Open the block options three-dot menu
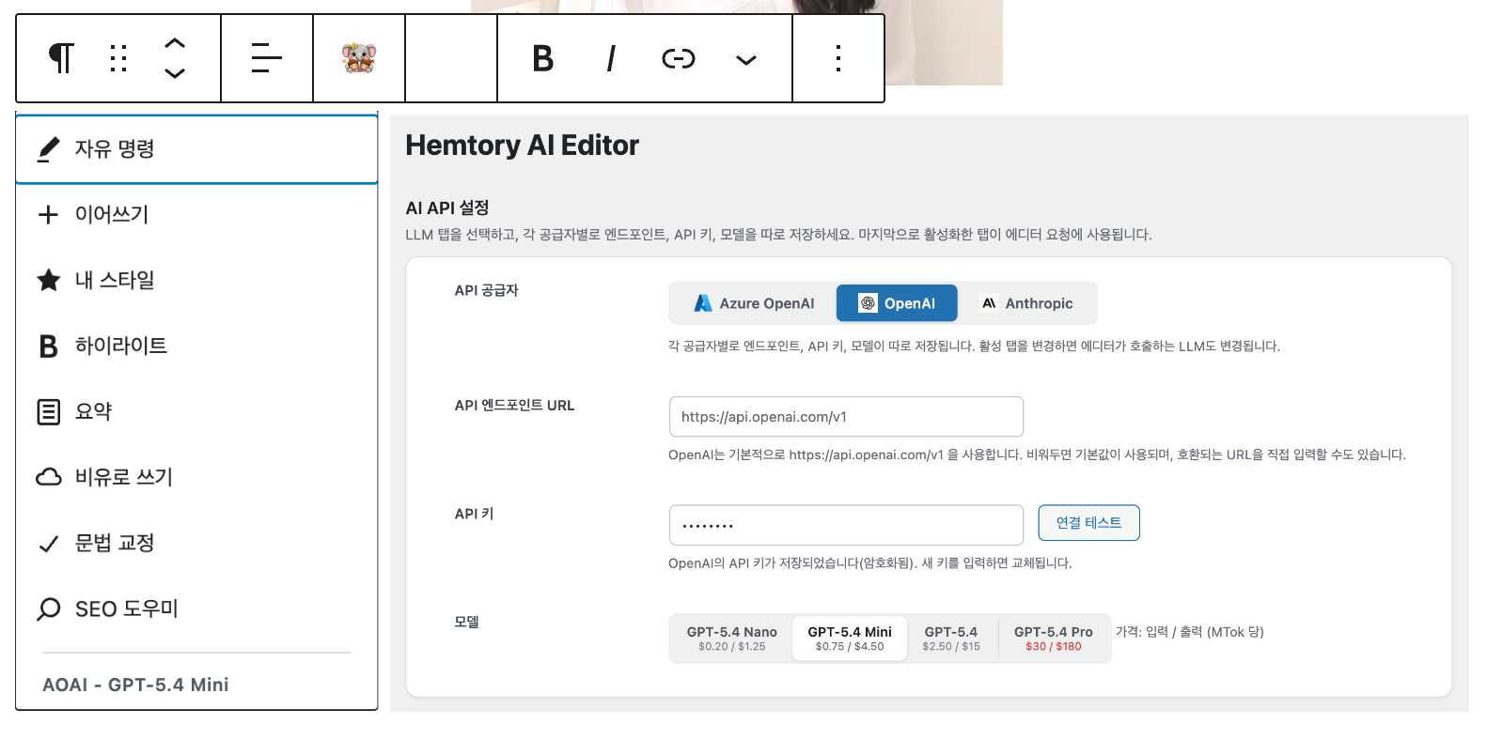The image size is (1487, 755). point(838,58)
